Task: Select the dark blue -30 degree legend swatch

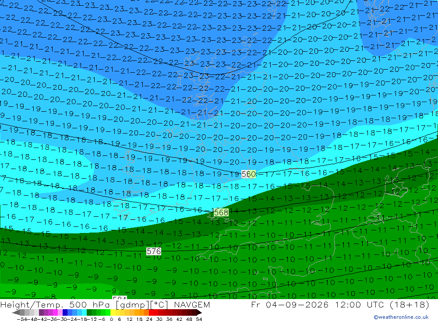Action: pyautogui.click(x=65, y=313)
